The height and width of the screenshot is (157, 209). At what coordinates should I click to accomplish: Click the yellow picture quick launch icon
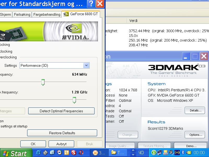pyautogui.click(x=67, y=153)
